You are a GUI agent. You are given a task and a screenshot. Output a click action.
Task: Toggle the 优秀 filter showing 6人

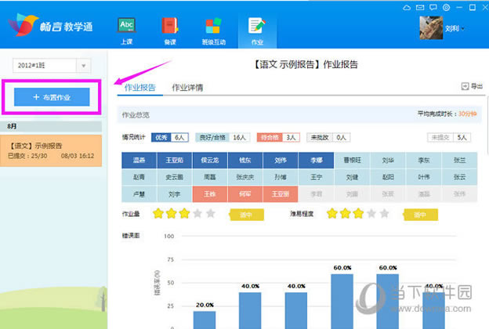[169, 137]
